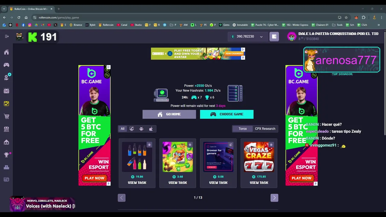Click JOIN CHAINERS in top banner
The width and height of the screenshot is (386, 217).
coord(234,54)
